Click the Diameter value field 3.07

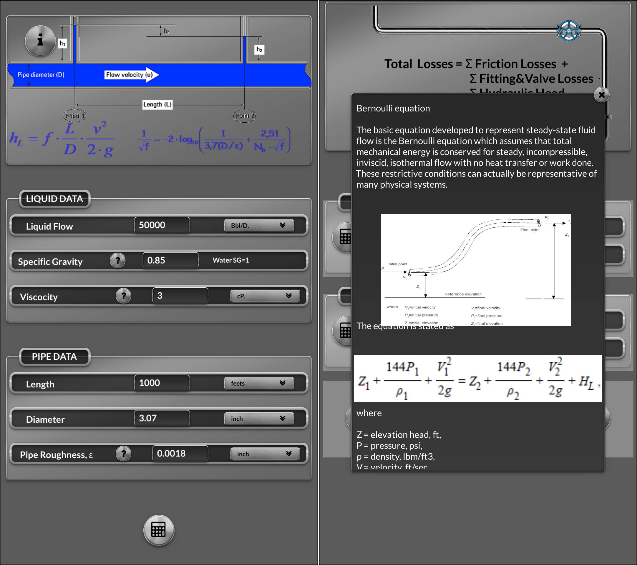pos(162,418)
